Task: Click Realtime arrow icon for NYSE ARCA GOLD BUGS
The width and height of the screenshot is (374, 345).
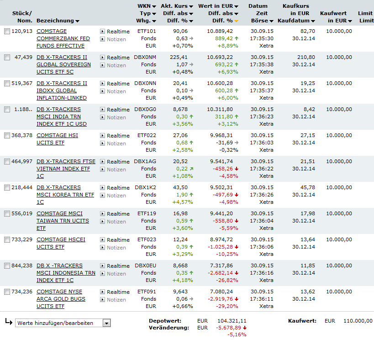Action: pos(102,292)
